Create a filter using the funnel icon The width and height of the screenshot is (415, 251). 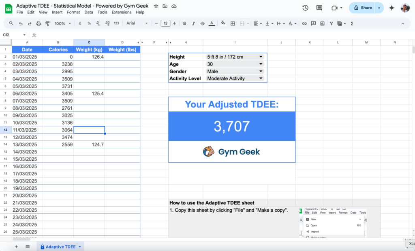click(332, 23)
